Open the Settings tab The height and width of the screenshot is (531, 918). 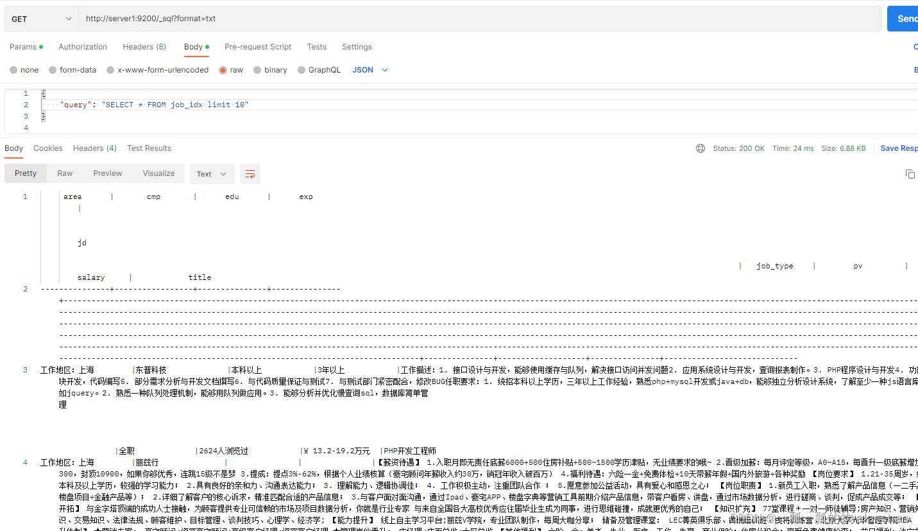357,47
